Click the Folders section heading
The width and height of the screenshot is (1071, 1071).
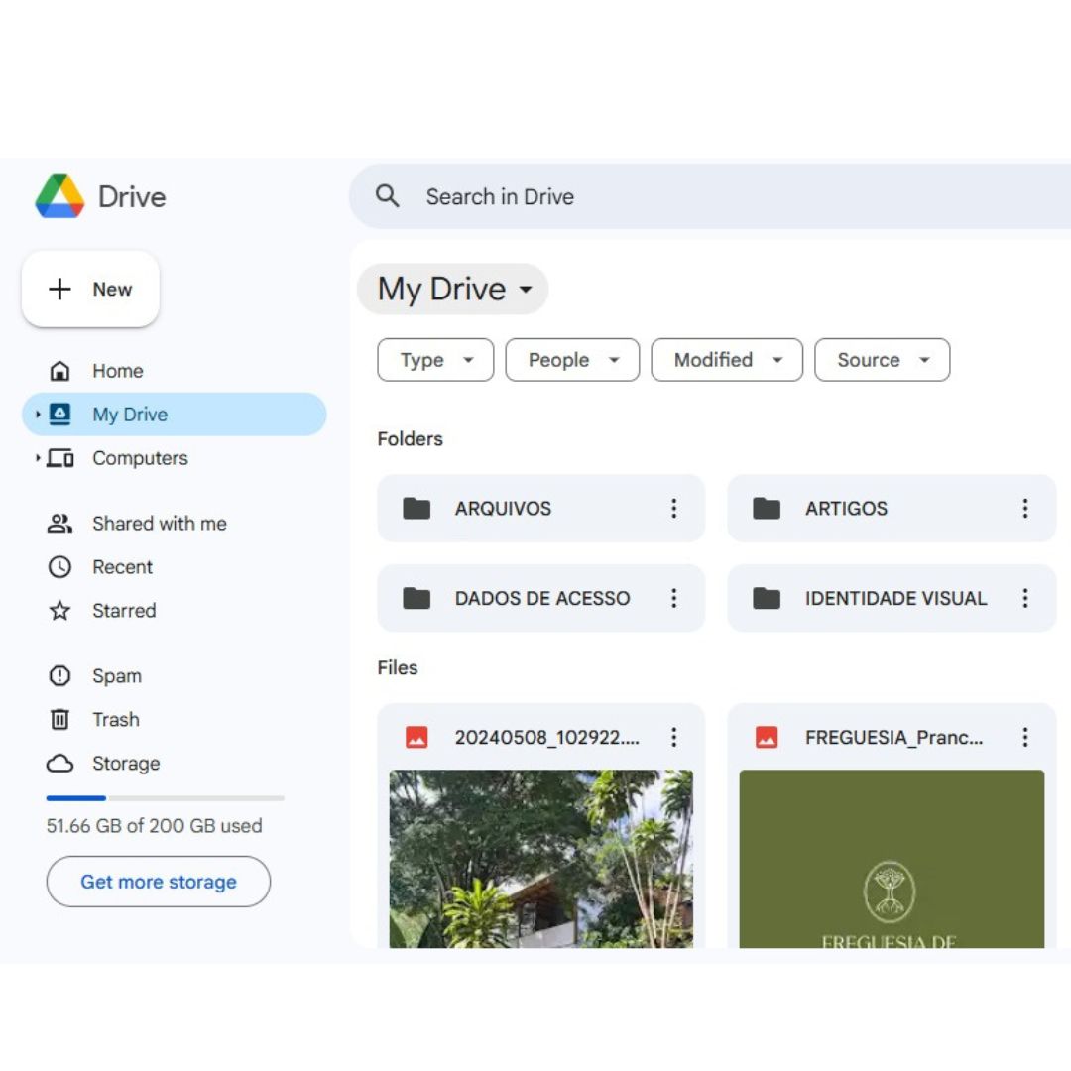(x=410, y=438)
